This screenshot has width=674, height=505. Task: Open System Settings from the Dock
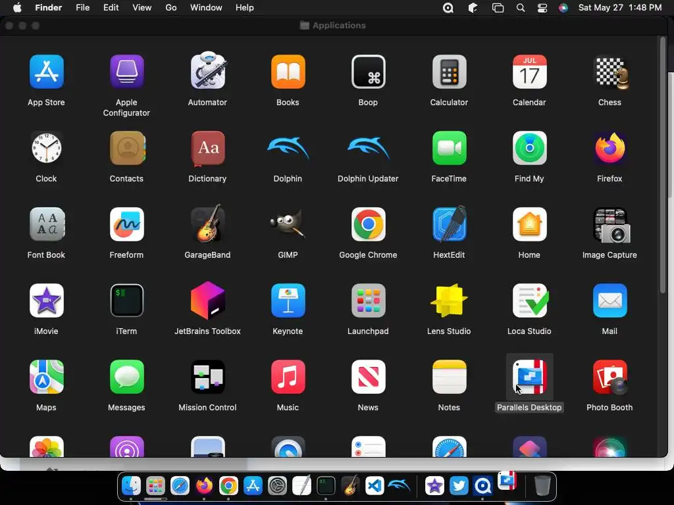277,486
